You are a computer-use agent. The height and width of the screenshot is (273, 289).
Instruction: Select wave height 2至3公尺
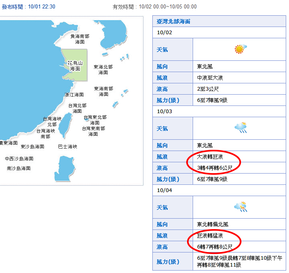pyautogui.click(x=208, y=89)
